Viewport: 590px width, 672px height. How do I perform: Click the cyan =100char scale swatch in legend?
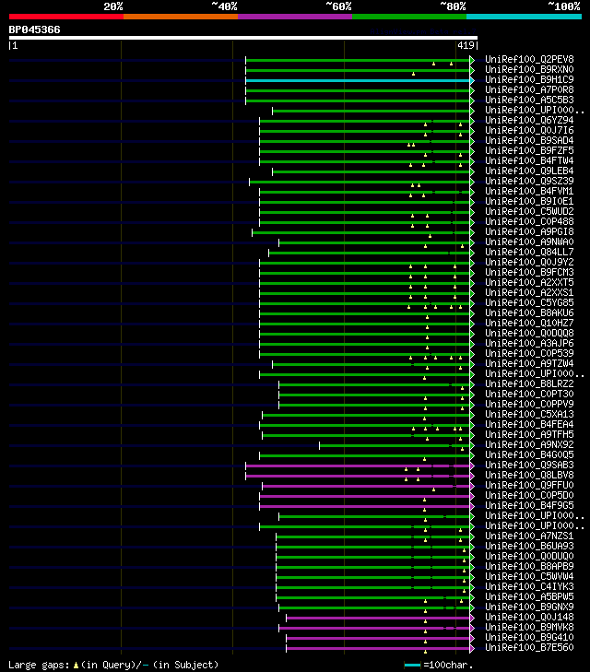point(412,666)
